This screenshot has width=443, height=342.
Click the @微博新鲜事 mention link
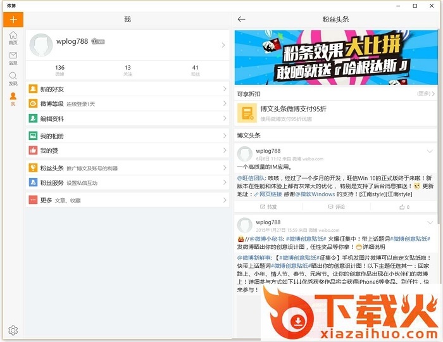tap(254, 258)
